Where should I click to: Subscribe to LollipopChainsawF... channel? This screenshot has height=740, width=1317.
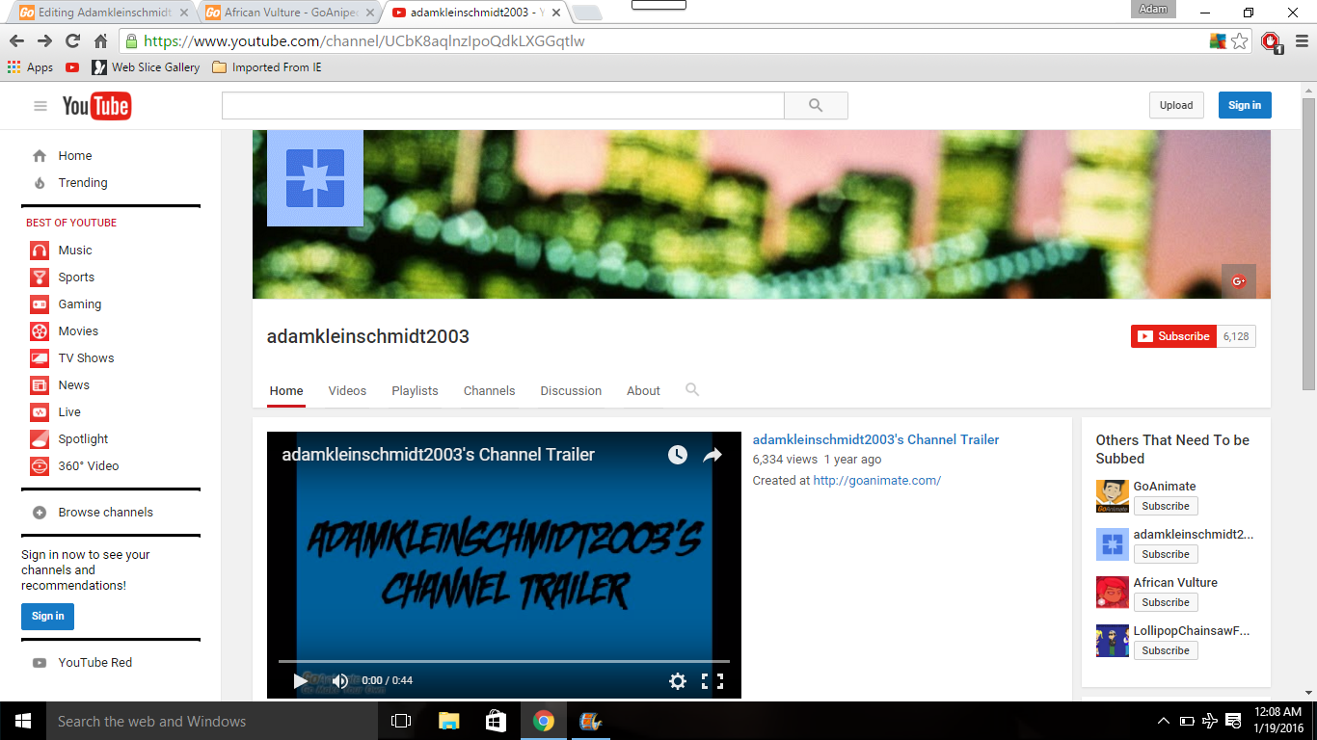[1166, 650]
